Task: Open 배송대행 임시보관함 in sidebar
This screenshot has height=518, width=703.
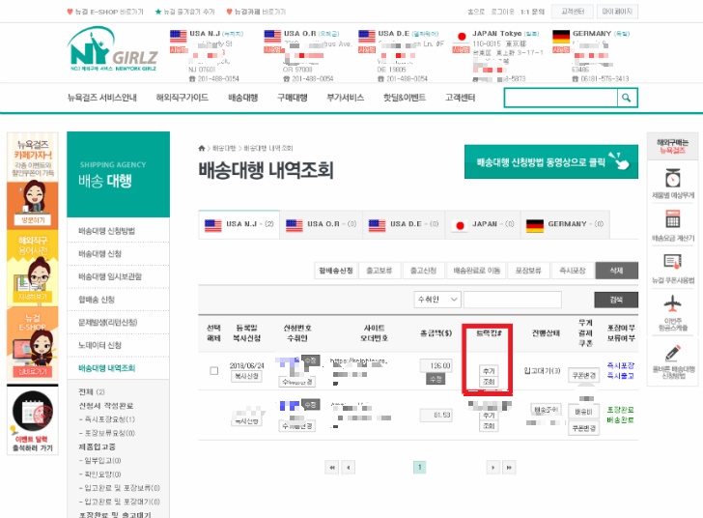Action: coord(110,276)
